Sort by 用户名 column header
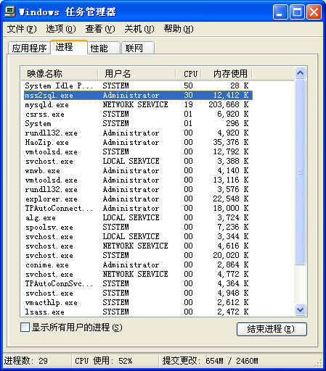Screen dimensions: 326x371 pos(137,74)
